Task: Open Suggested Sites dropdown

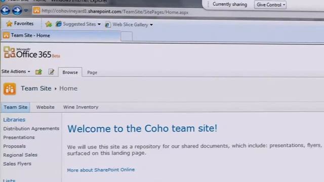Action: click(78, 24)
